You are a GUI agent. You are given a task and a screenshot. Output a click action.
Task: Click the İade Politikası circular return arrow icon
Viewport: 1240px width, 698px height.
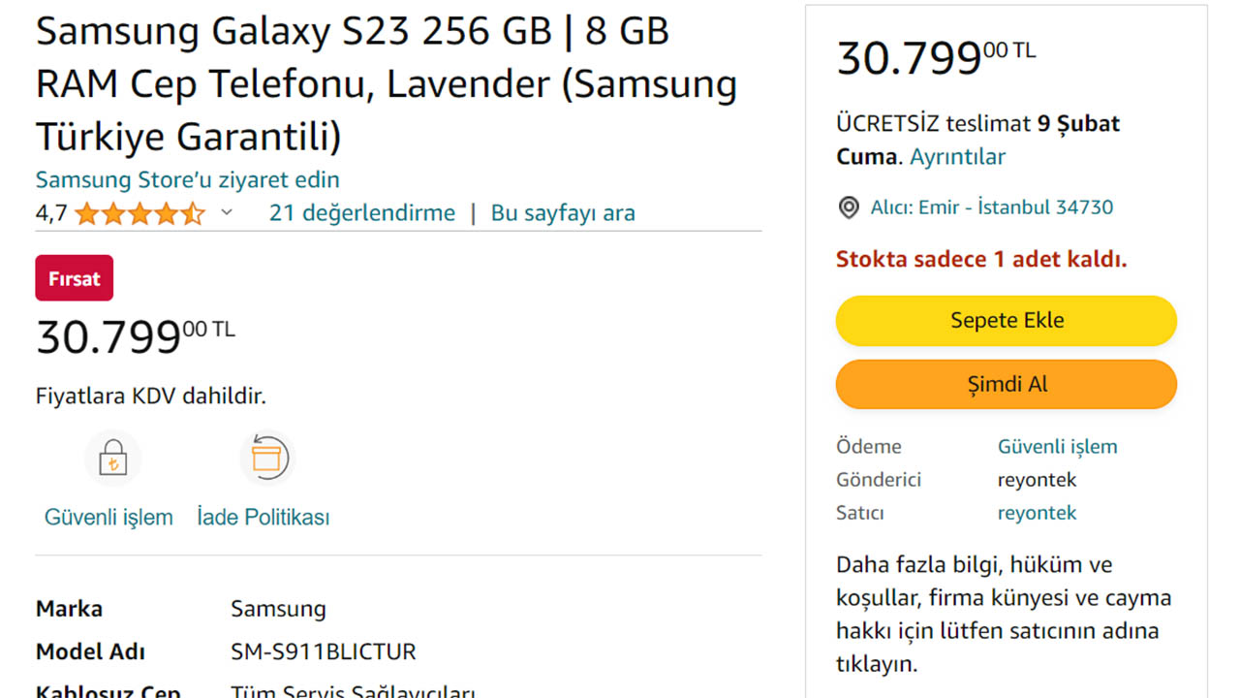tap(268, 457)
